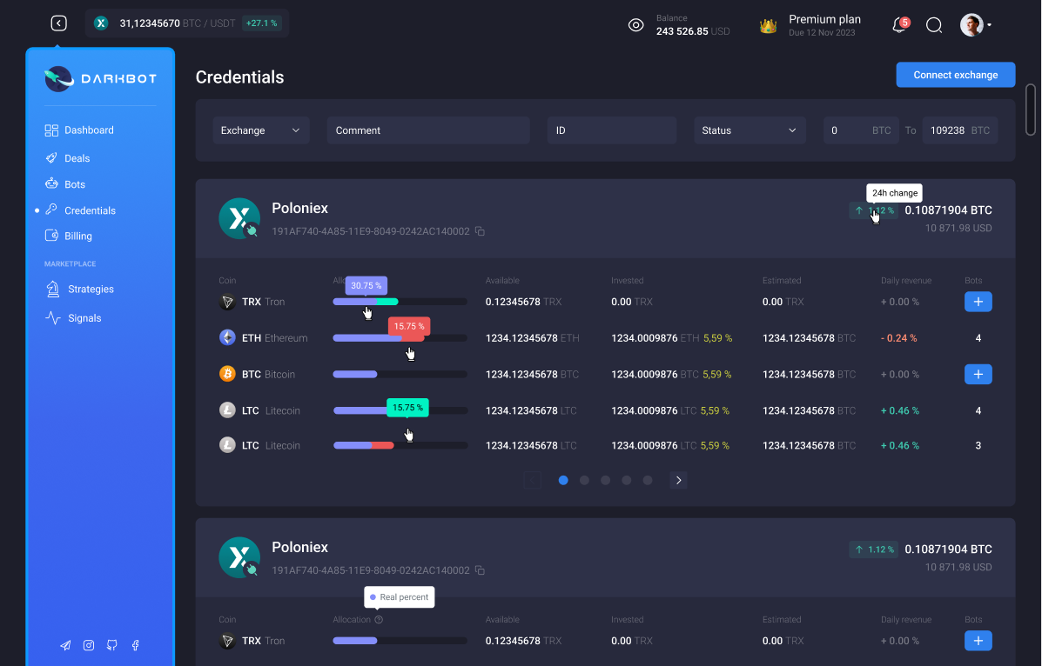1042x666 pixels.
Task: Go to Strategies in Marketplace section
Action: tap(90, 289)
